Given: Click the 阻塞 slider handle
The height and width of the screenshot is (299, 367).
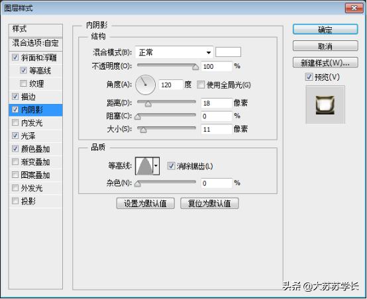Looking at the screenshot, I should (138, 117).
